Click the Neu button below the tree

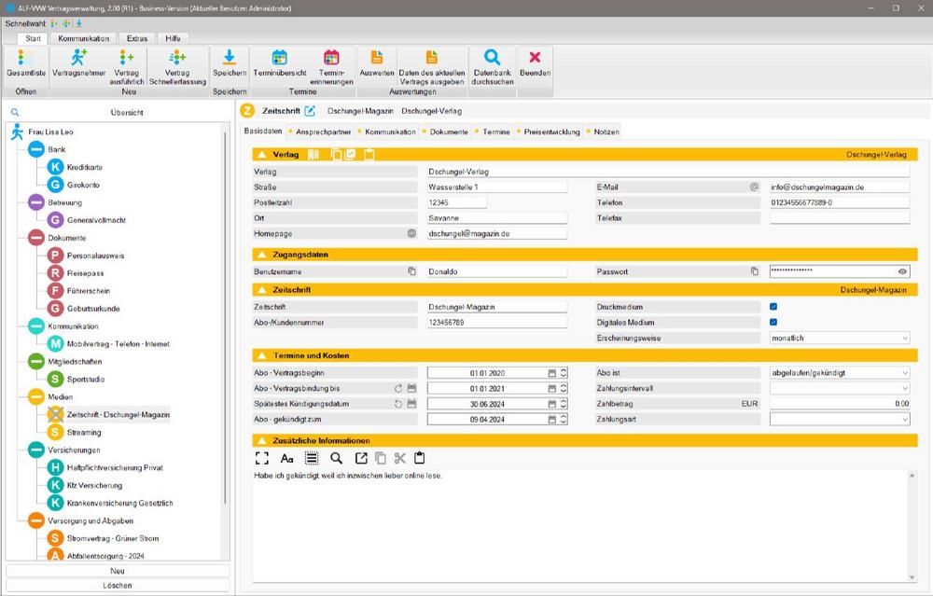click(x=118, y=571)
